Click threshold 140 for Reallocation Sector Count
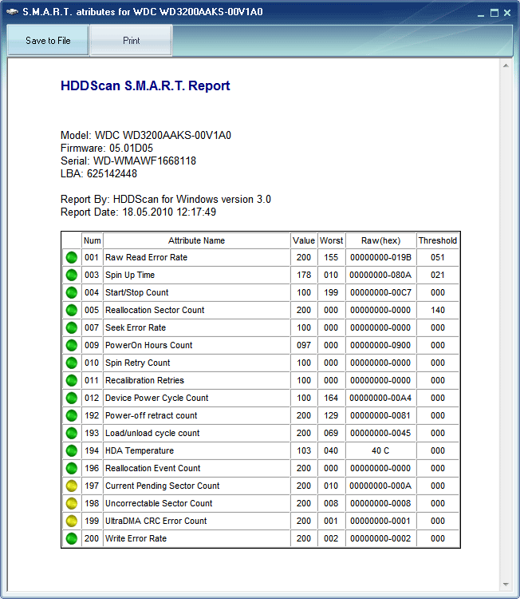This screenshot has width=520, height=599. [438, 310]
